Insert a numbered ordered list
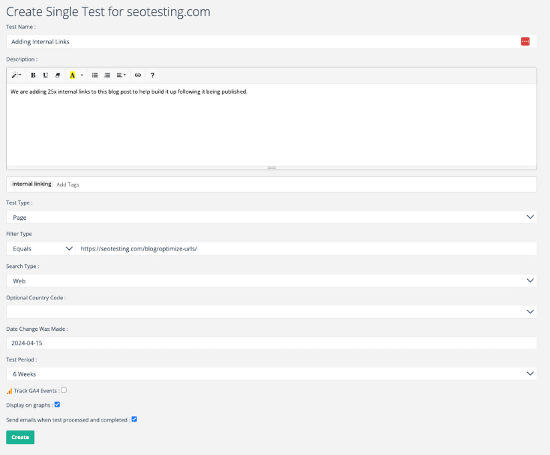This screenshot has width=550, height=455. click(x=107, y=75)
